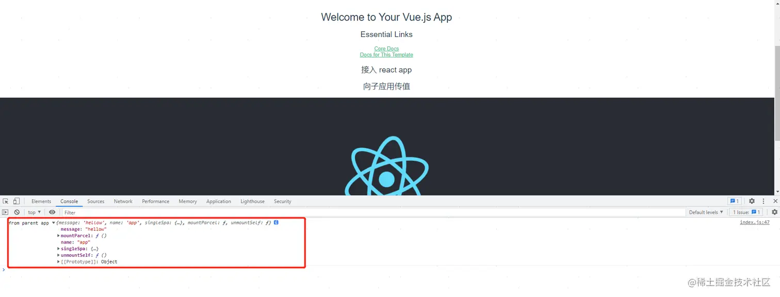The width and height of the screenshot is (780, 297).
Task: Click the blue info icon after logged object
Action: tap(276, 222)
